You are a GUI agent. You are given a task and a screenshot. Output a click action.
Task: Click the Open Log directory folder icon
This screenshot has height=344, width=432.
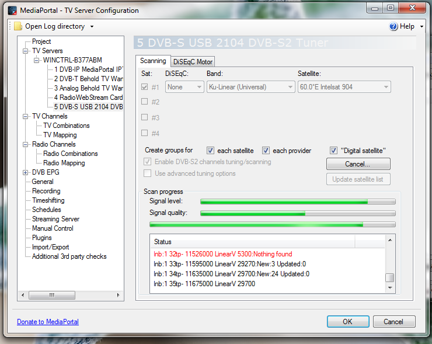click(18, 26)
